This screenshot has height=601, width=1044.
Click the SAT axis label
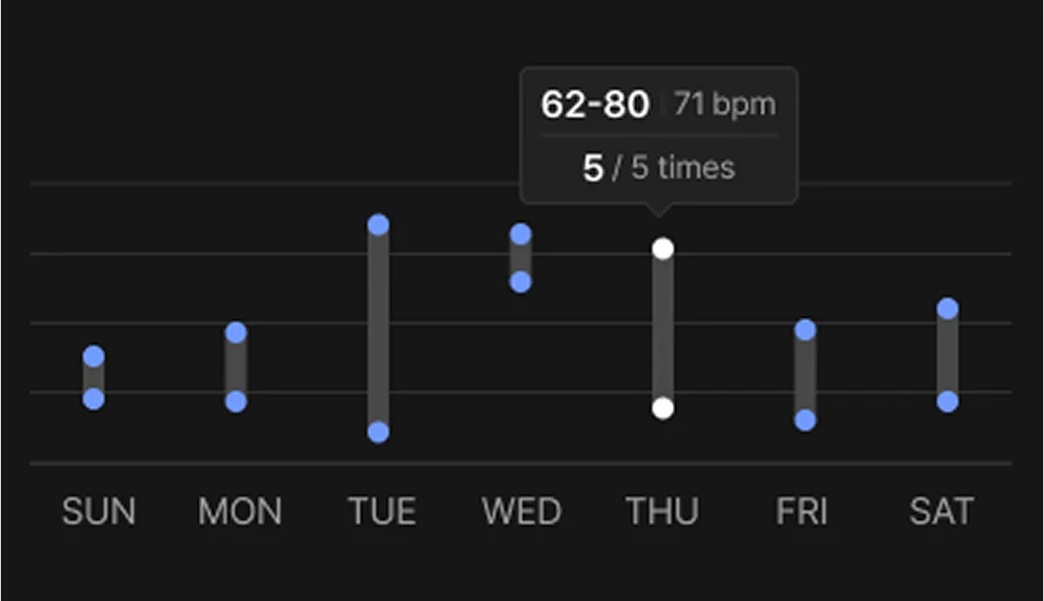point(942,511)
